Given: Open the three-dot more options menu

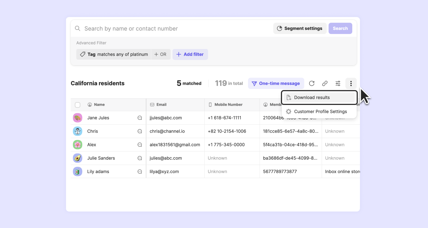Looking at the screenshot, I should (x=351, y=84).
